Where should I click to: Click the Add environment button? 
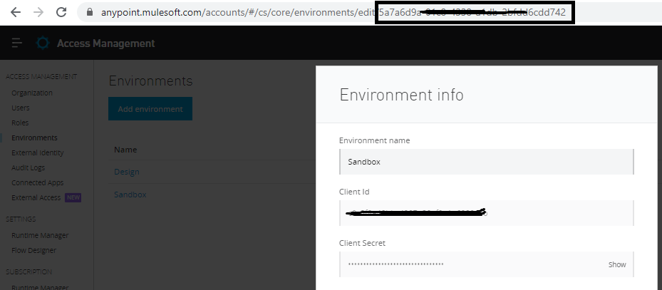[150, 109]
